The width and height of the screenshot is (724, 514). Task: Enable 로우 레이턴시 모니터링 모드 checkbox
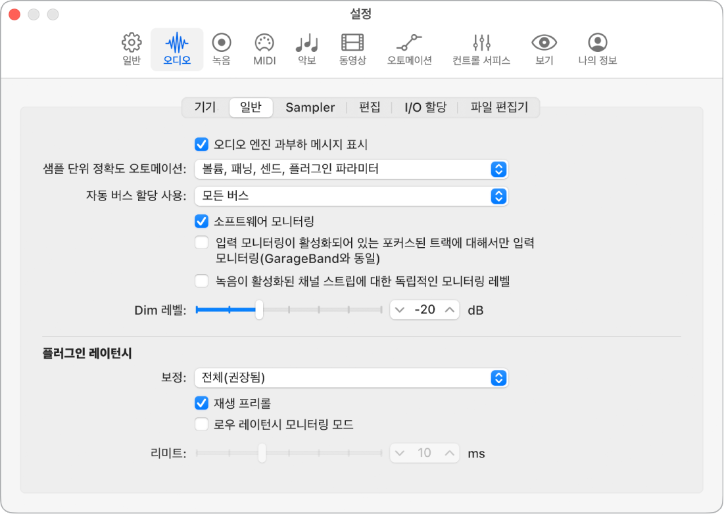[201, 424]
